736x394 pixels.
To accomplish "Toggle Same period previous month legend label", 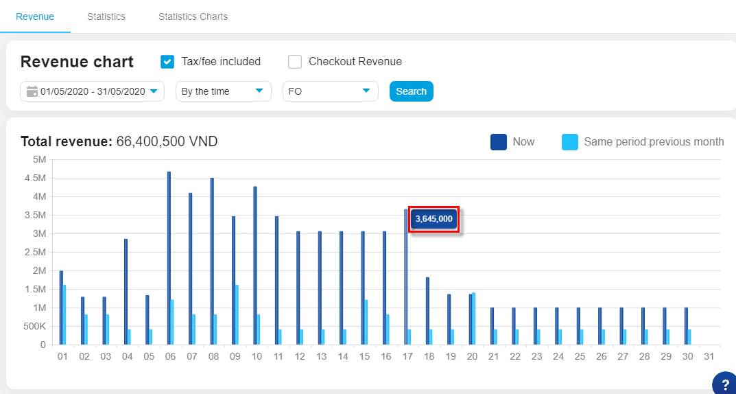I will (x=653, y=142).
